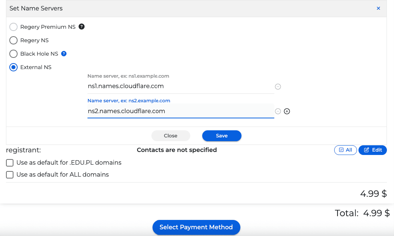The height and width of the screenshot is (236, 394).
Task: Open help tooltip for Regery Premium NS
Action: click(x=81, y=27)
